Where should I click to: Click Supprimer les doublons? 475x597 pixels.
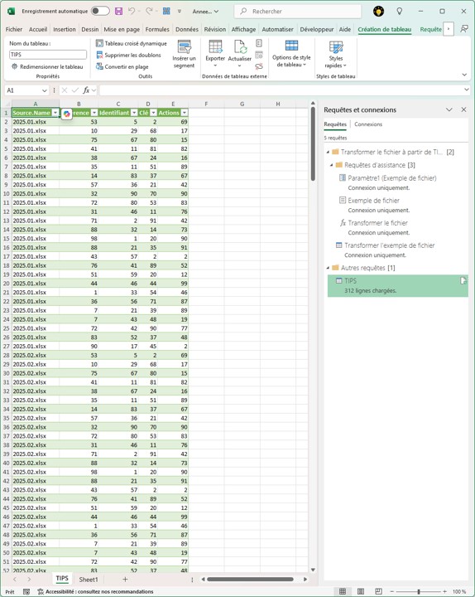(x=128, y=56)
